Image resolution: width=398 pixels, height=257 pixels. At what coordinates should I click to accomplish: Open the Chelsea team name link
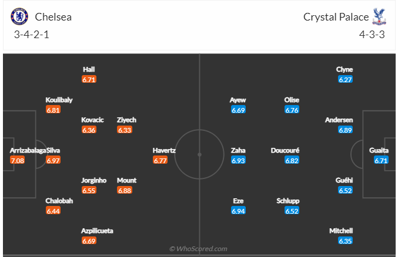click(53, 17)
